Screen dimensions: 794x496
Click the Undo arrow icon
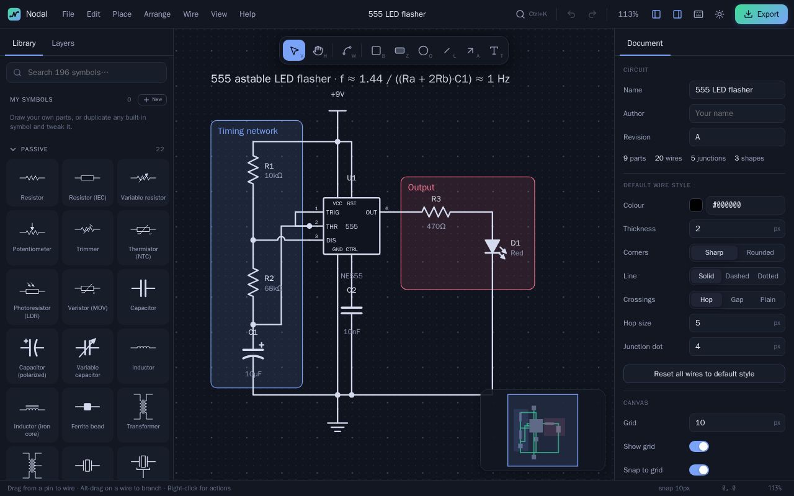coord(571,14)
